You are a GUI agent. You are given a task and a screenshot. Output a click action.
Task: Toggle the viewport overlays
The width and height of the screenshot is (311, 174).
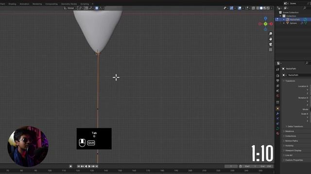tap(240, 8)
